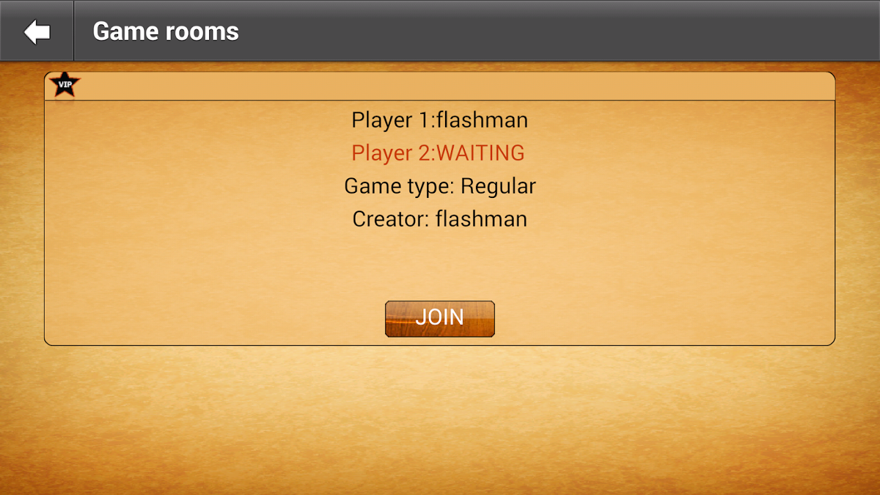Select the "Regular" game type value
Image resolution: width=880 pixels, height=495 pixels.
coord(499,186)
